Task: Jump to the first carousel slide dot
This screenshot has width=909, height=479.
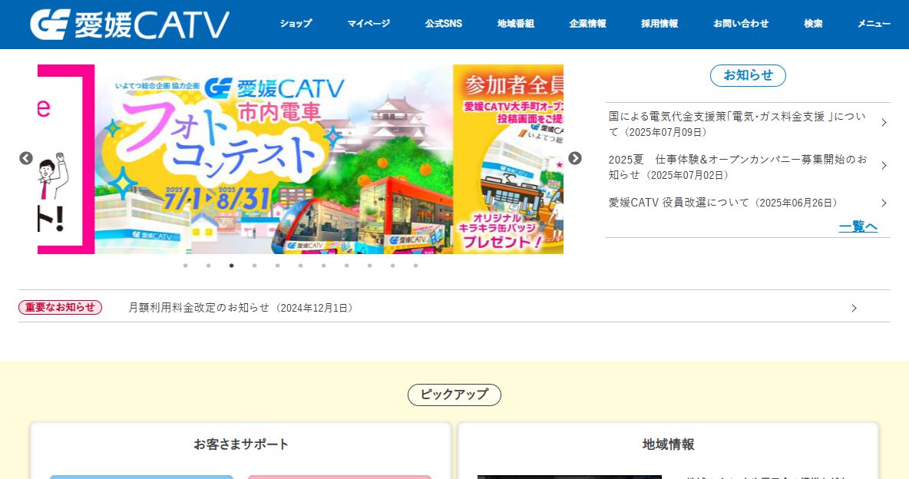Action: click(x=186, y=266)
